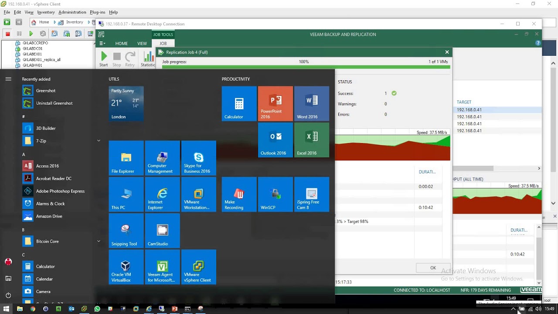Open the Start menu power options

click(x=8, y=295)
